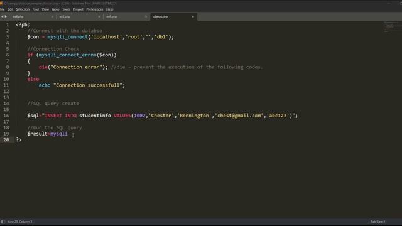The width and height of the screenshot is (402, 226).
Task: Click line number 20 in the gutter
Action: tap(6, 140)
